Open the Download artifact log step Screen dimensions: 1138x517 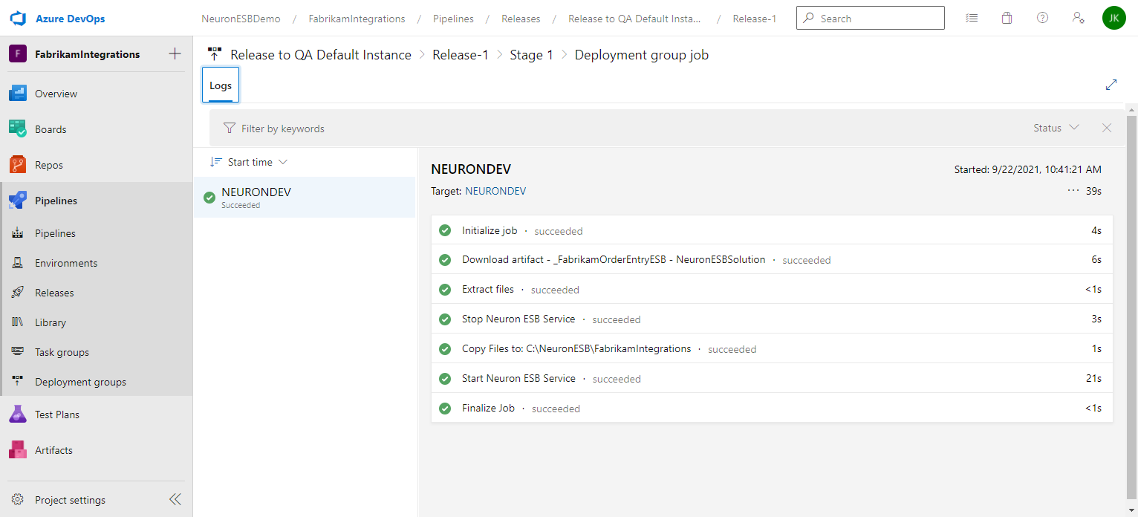772,260
